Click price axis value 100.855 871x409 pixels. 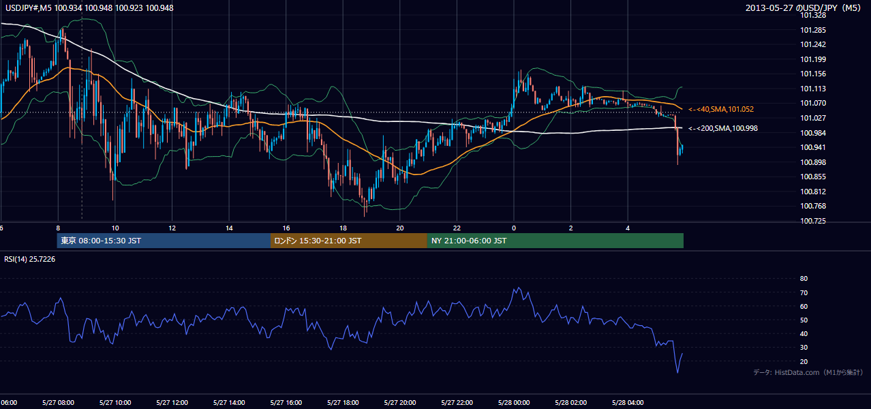click(x=814, y=177)
